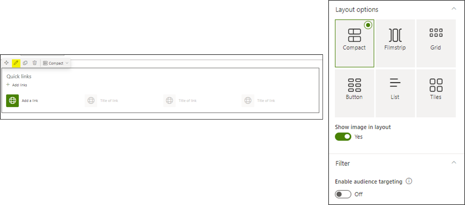The height and width of the screenshot is (205, 465).
Task: Turn off Show image in layout toggle
Action: pyautogui.click(x=343, y=137)
